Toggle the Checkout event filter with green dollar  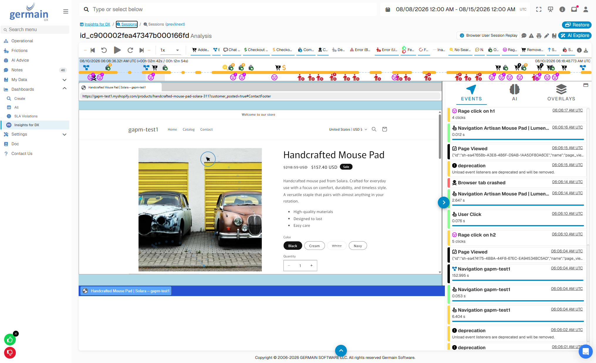(256, 50)
